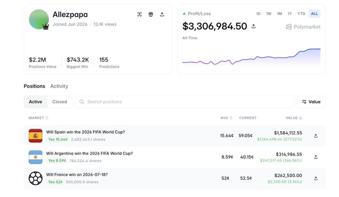Select the 1D time range
Image resolution: width=339 pixels, height=197 pixels.
click(258, 13)
